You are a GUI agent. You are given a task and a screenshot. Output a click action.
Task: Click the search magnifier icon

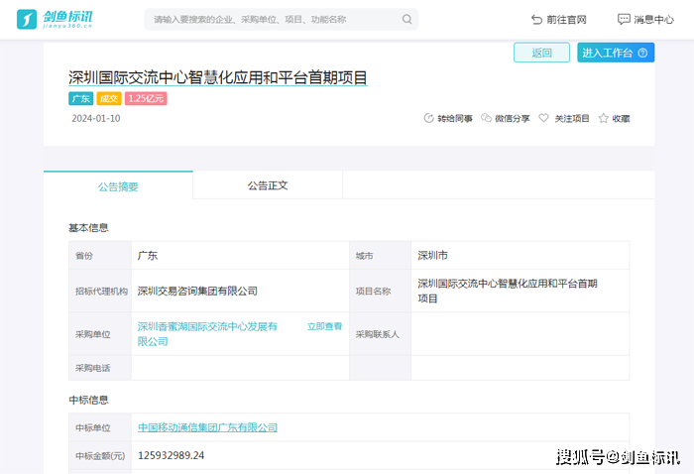point(406,19)
